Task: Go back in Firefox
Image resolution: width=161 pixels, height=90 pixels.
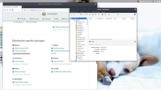Action: [5, 10]
